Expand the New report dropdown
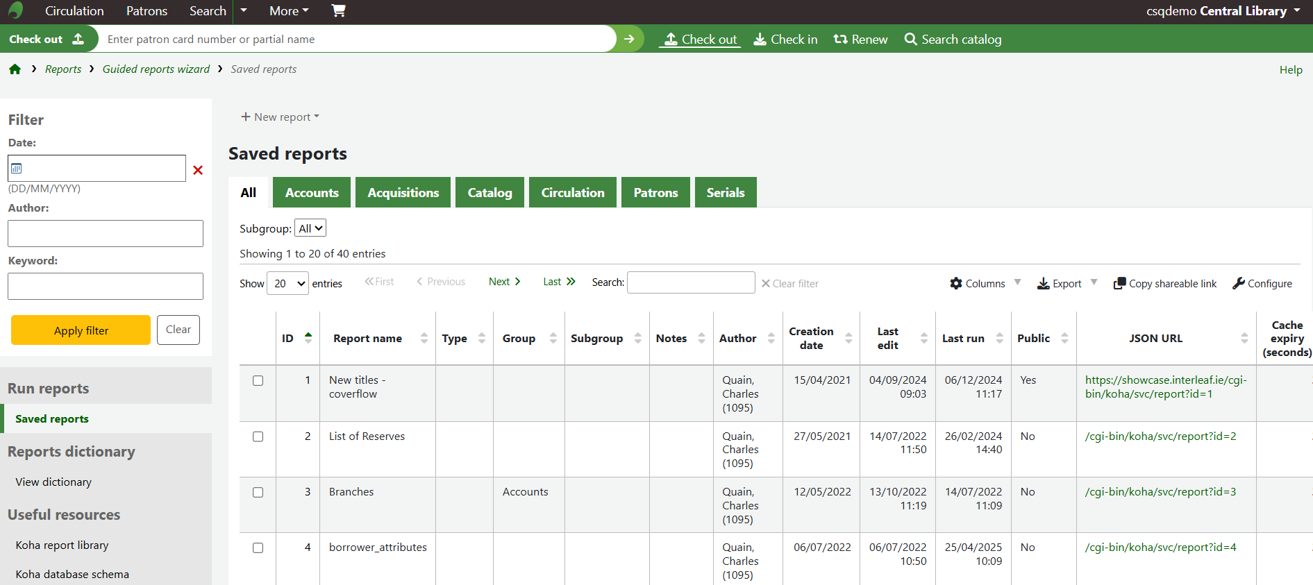This screenshot has height=585, width=1313. [280, 117]
